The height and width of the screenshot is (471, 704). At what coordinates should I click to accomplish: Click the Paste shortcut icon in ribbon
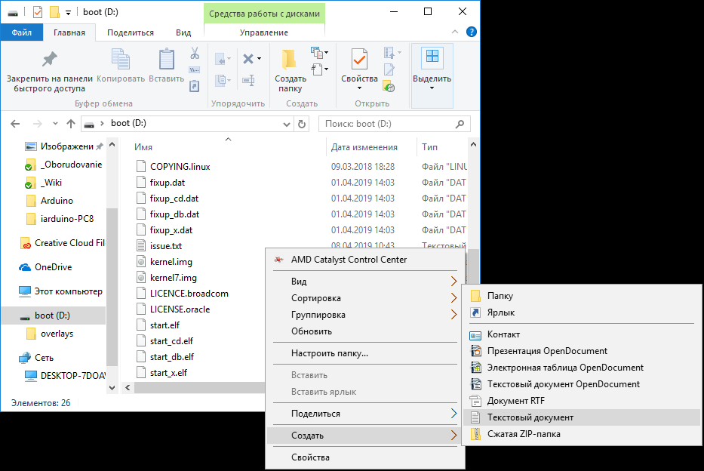[x=195, y=86]
